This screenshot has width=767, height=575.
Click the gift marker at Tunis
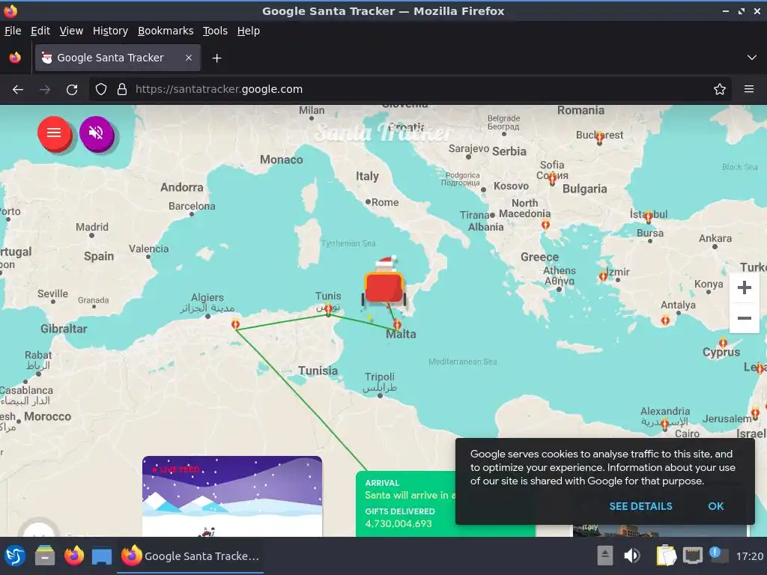click(x=328, y=308)
